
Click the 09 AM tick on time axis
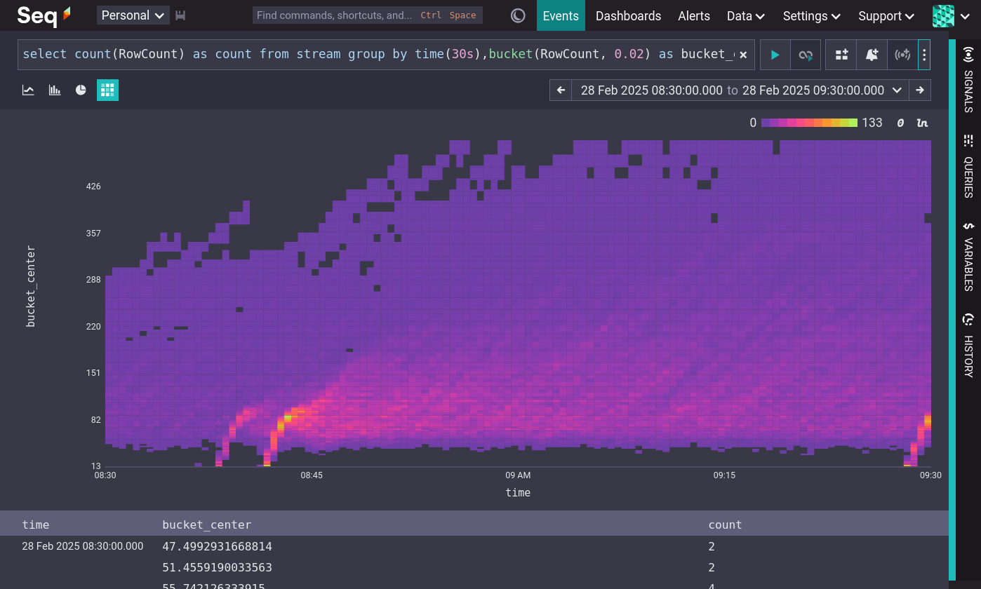[518, 475]
